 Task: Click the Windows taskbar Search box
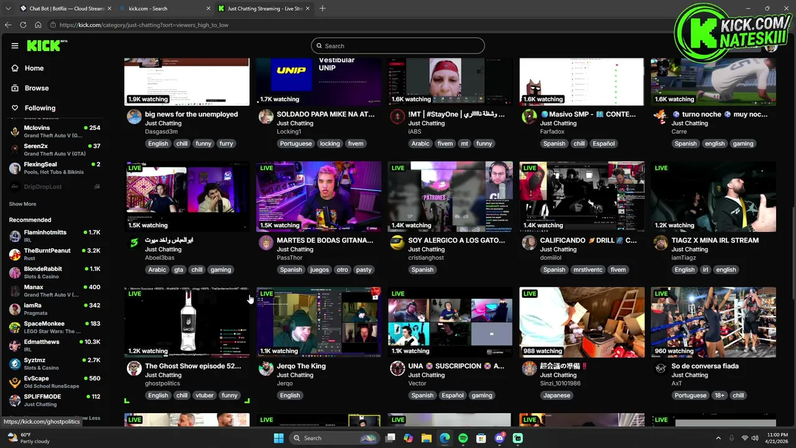point(335,438)
